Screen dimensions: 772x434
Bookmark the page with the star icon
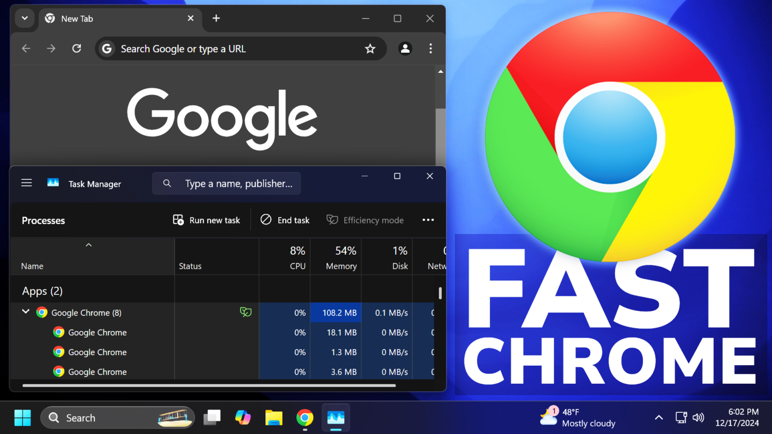pos(370,49)
